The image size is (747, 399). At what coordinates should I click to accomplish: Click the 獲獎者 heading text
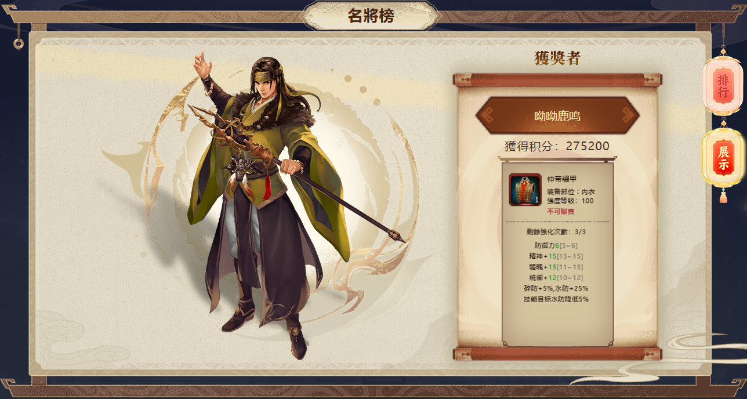coord(557,58)
